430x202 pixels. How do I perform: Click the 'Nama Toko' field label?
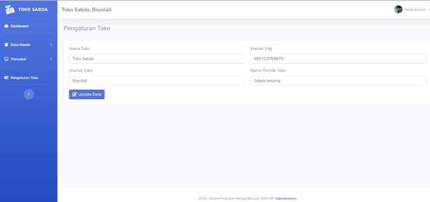(x=79, y=49)
